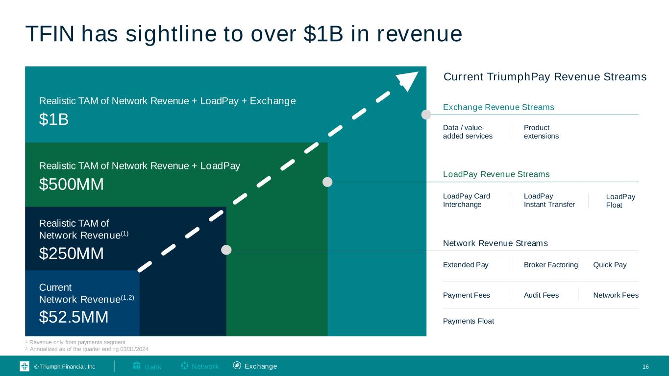Viewport: 669px width, 376px height.
Task: Click gray dot marker on Network Revenue Streams line
Action: [x=226, y=250]
